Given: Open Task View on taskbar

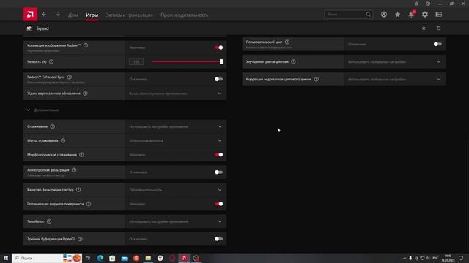Looking at the screenshot, I should coord(88,258).
